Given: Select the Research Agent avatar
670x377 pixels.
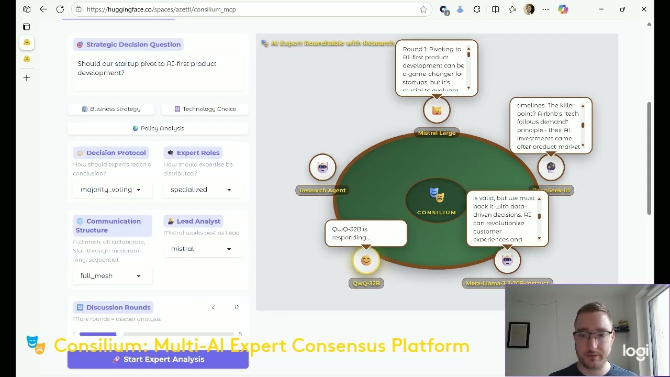Looking at the screenshot, I should [x=322, y=168].
